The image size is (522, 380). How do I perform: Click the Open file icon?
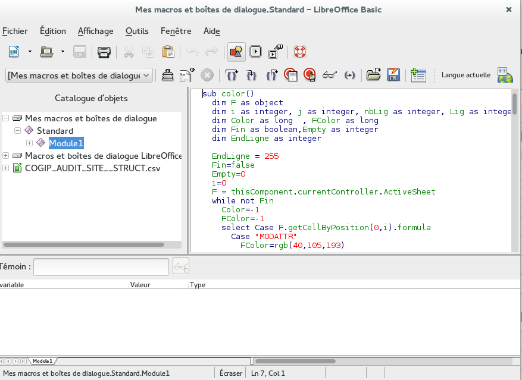coord(46,52)
